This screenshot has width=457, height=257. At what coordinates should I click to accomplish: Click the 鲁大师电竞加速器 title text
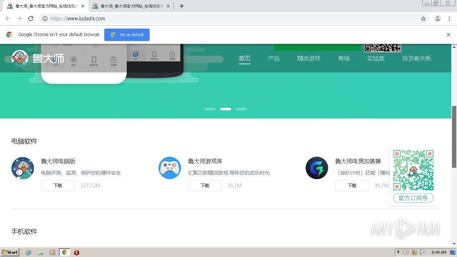358,161
